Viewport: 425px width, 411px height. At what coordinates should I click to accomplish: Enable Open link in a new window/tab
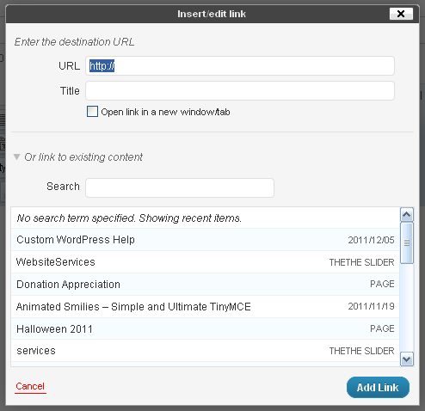tap(92, 112)
